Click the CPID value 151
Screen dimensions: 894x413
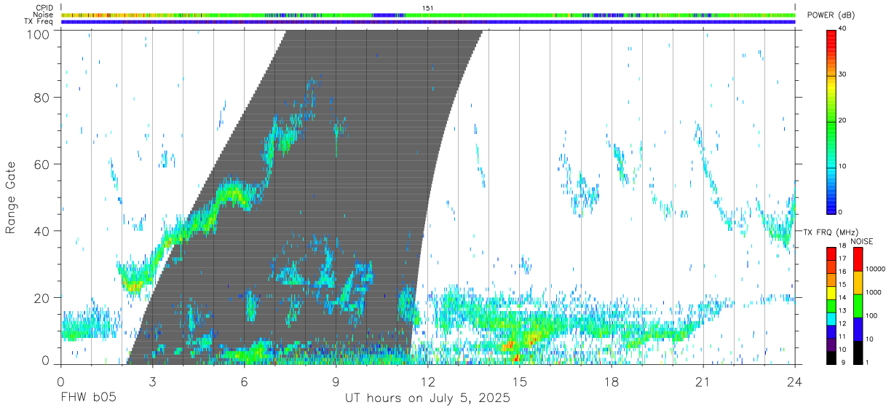pos(427,7)
